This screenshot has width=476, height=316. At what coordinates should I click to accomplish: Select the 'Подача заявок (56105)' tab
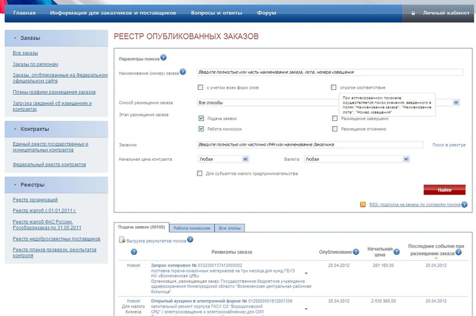[142, 227]
